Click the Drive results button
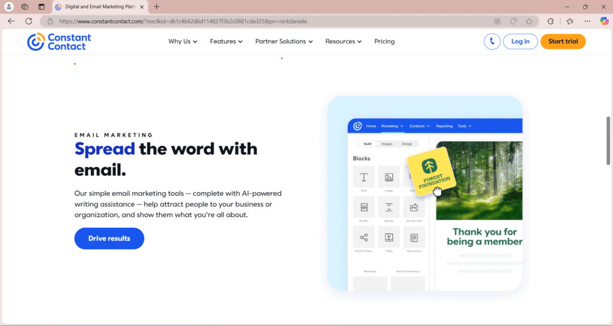The height and width of the screenshot is (326, 613). (109, 239)
